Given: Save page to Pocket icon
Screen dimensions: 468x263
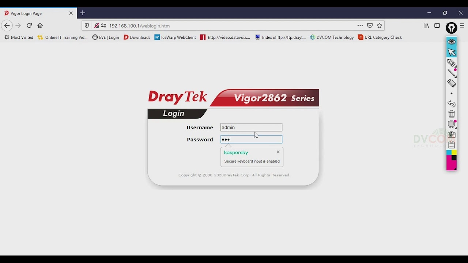Looking at the screenshot, I should click(x=370, y=26).
